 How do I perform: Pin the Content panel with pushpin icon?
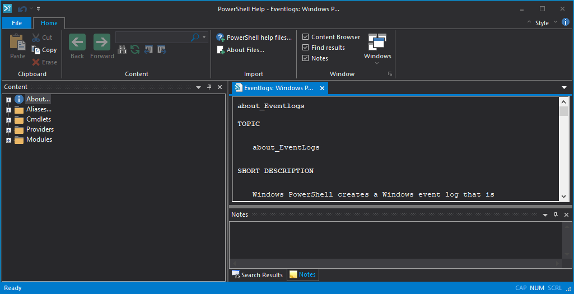pos(209,87)
